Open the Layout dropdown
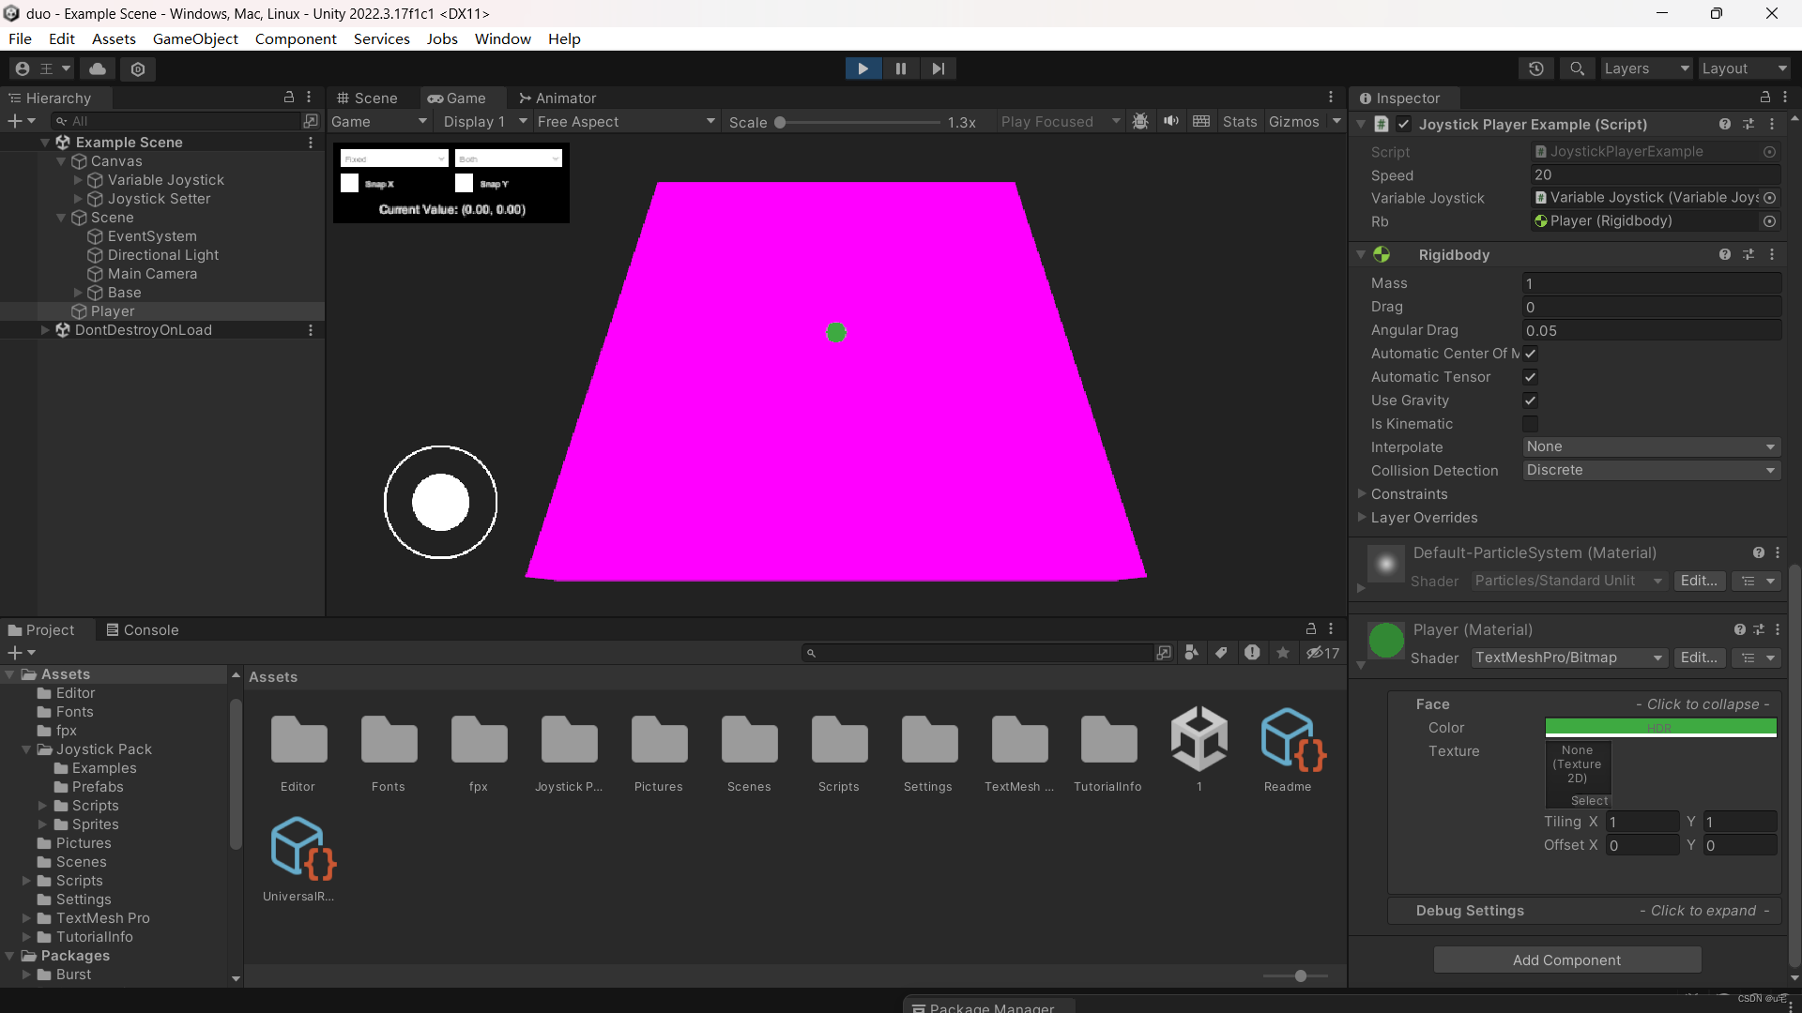This screenshot has width=1802, height=1013. click(1744, 68)
